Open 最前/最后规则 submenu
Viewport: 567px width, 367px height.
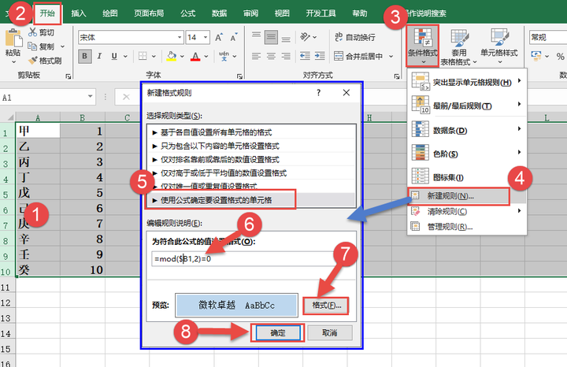tap(467, 106)
